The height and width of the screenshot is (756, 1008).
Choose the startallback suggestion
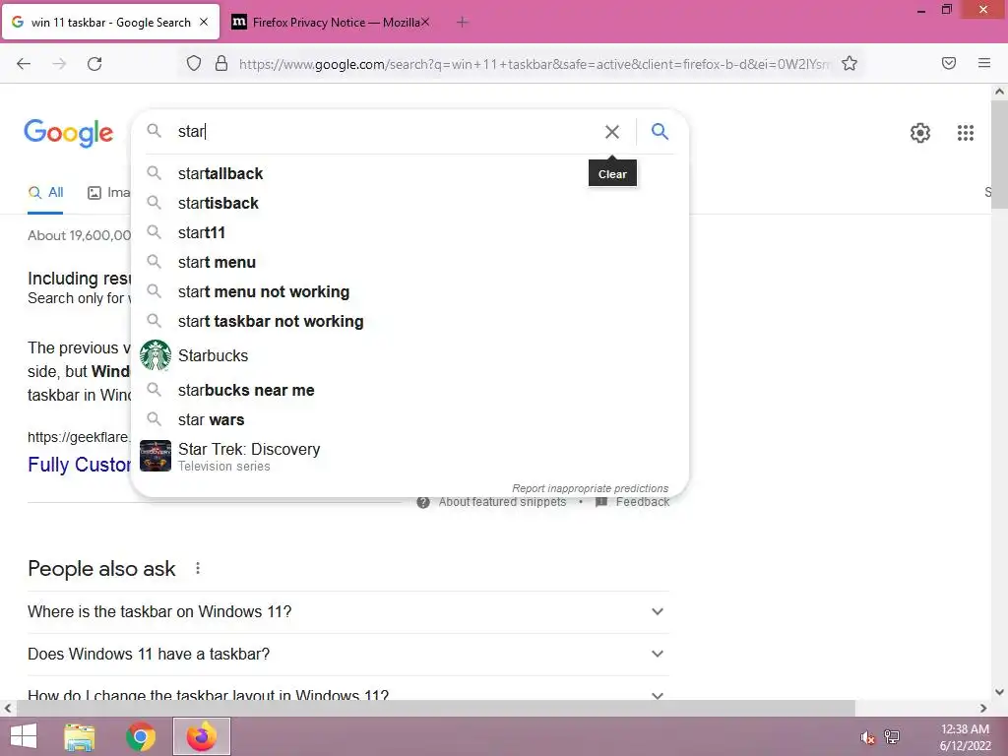click(x=409, y=173)
